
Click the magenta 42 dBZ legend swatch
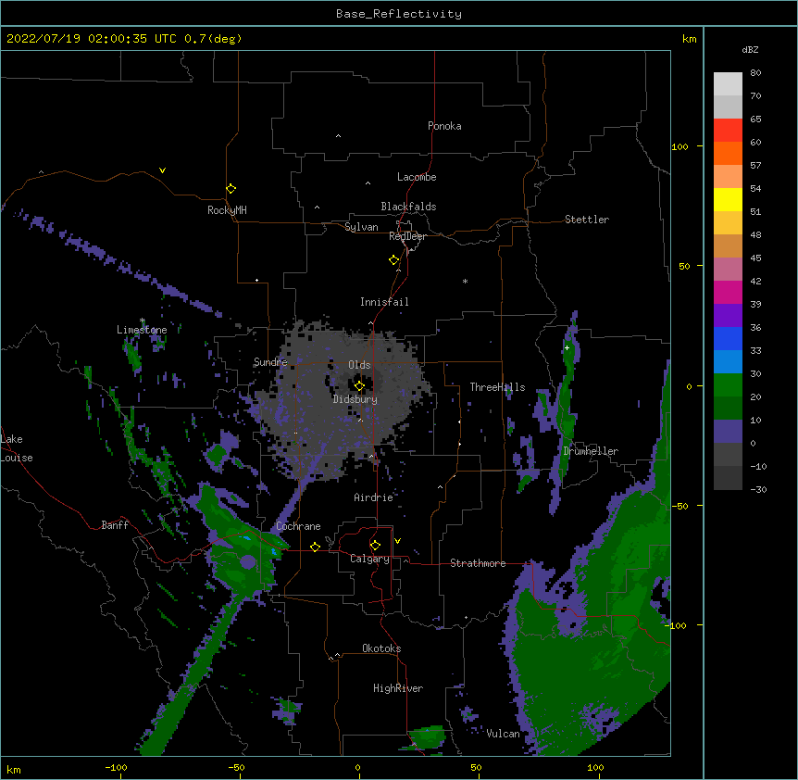tap(728, 292)
